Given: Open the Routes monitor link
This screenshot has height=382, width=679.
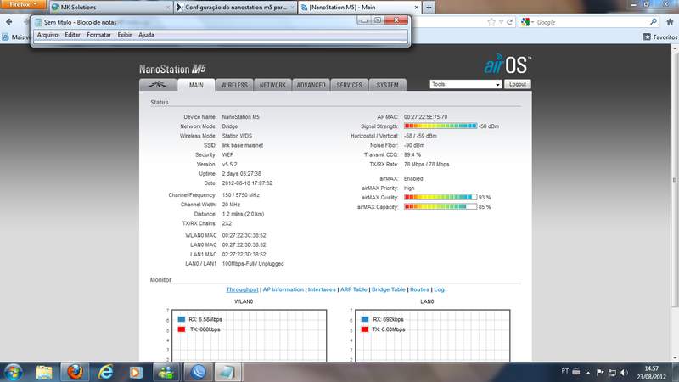Looking at the screenshot, I should pyautogui.click(x=419, y=289).
